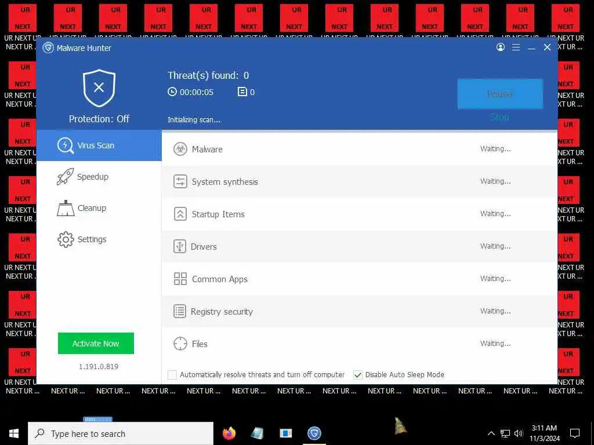Click the Drivers USB icon
Viewport: 594px width, 445px height.
click(x=180, y=246)
